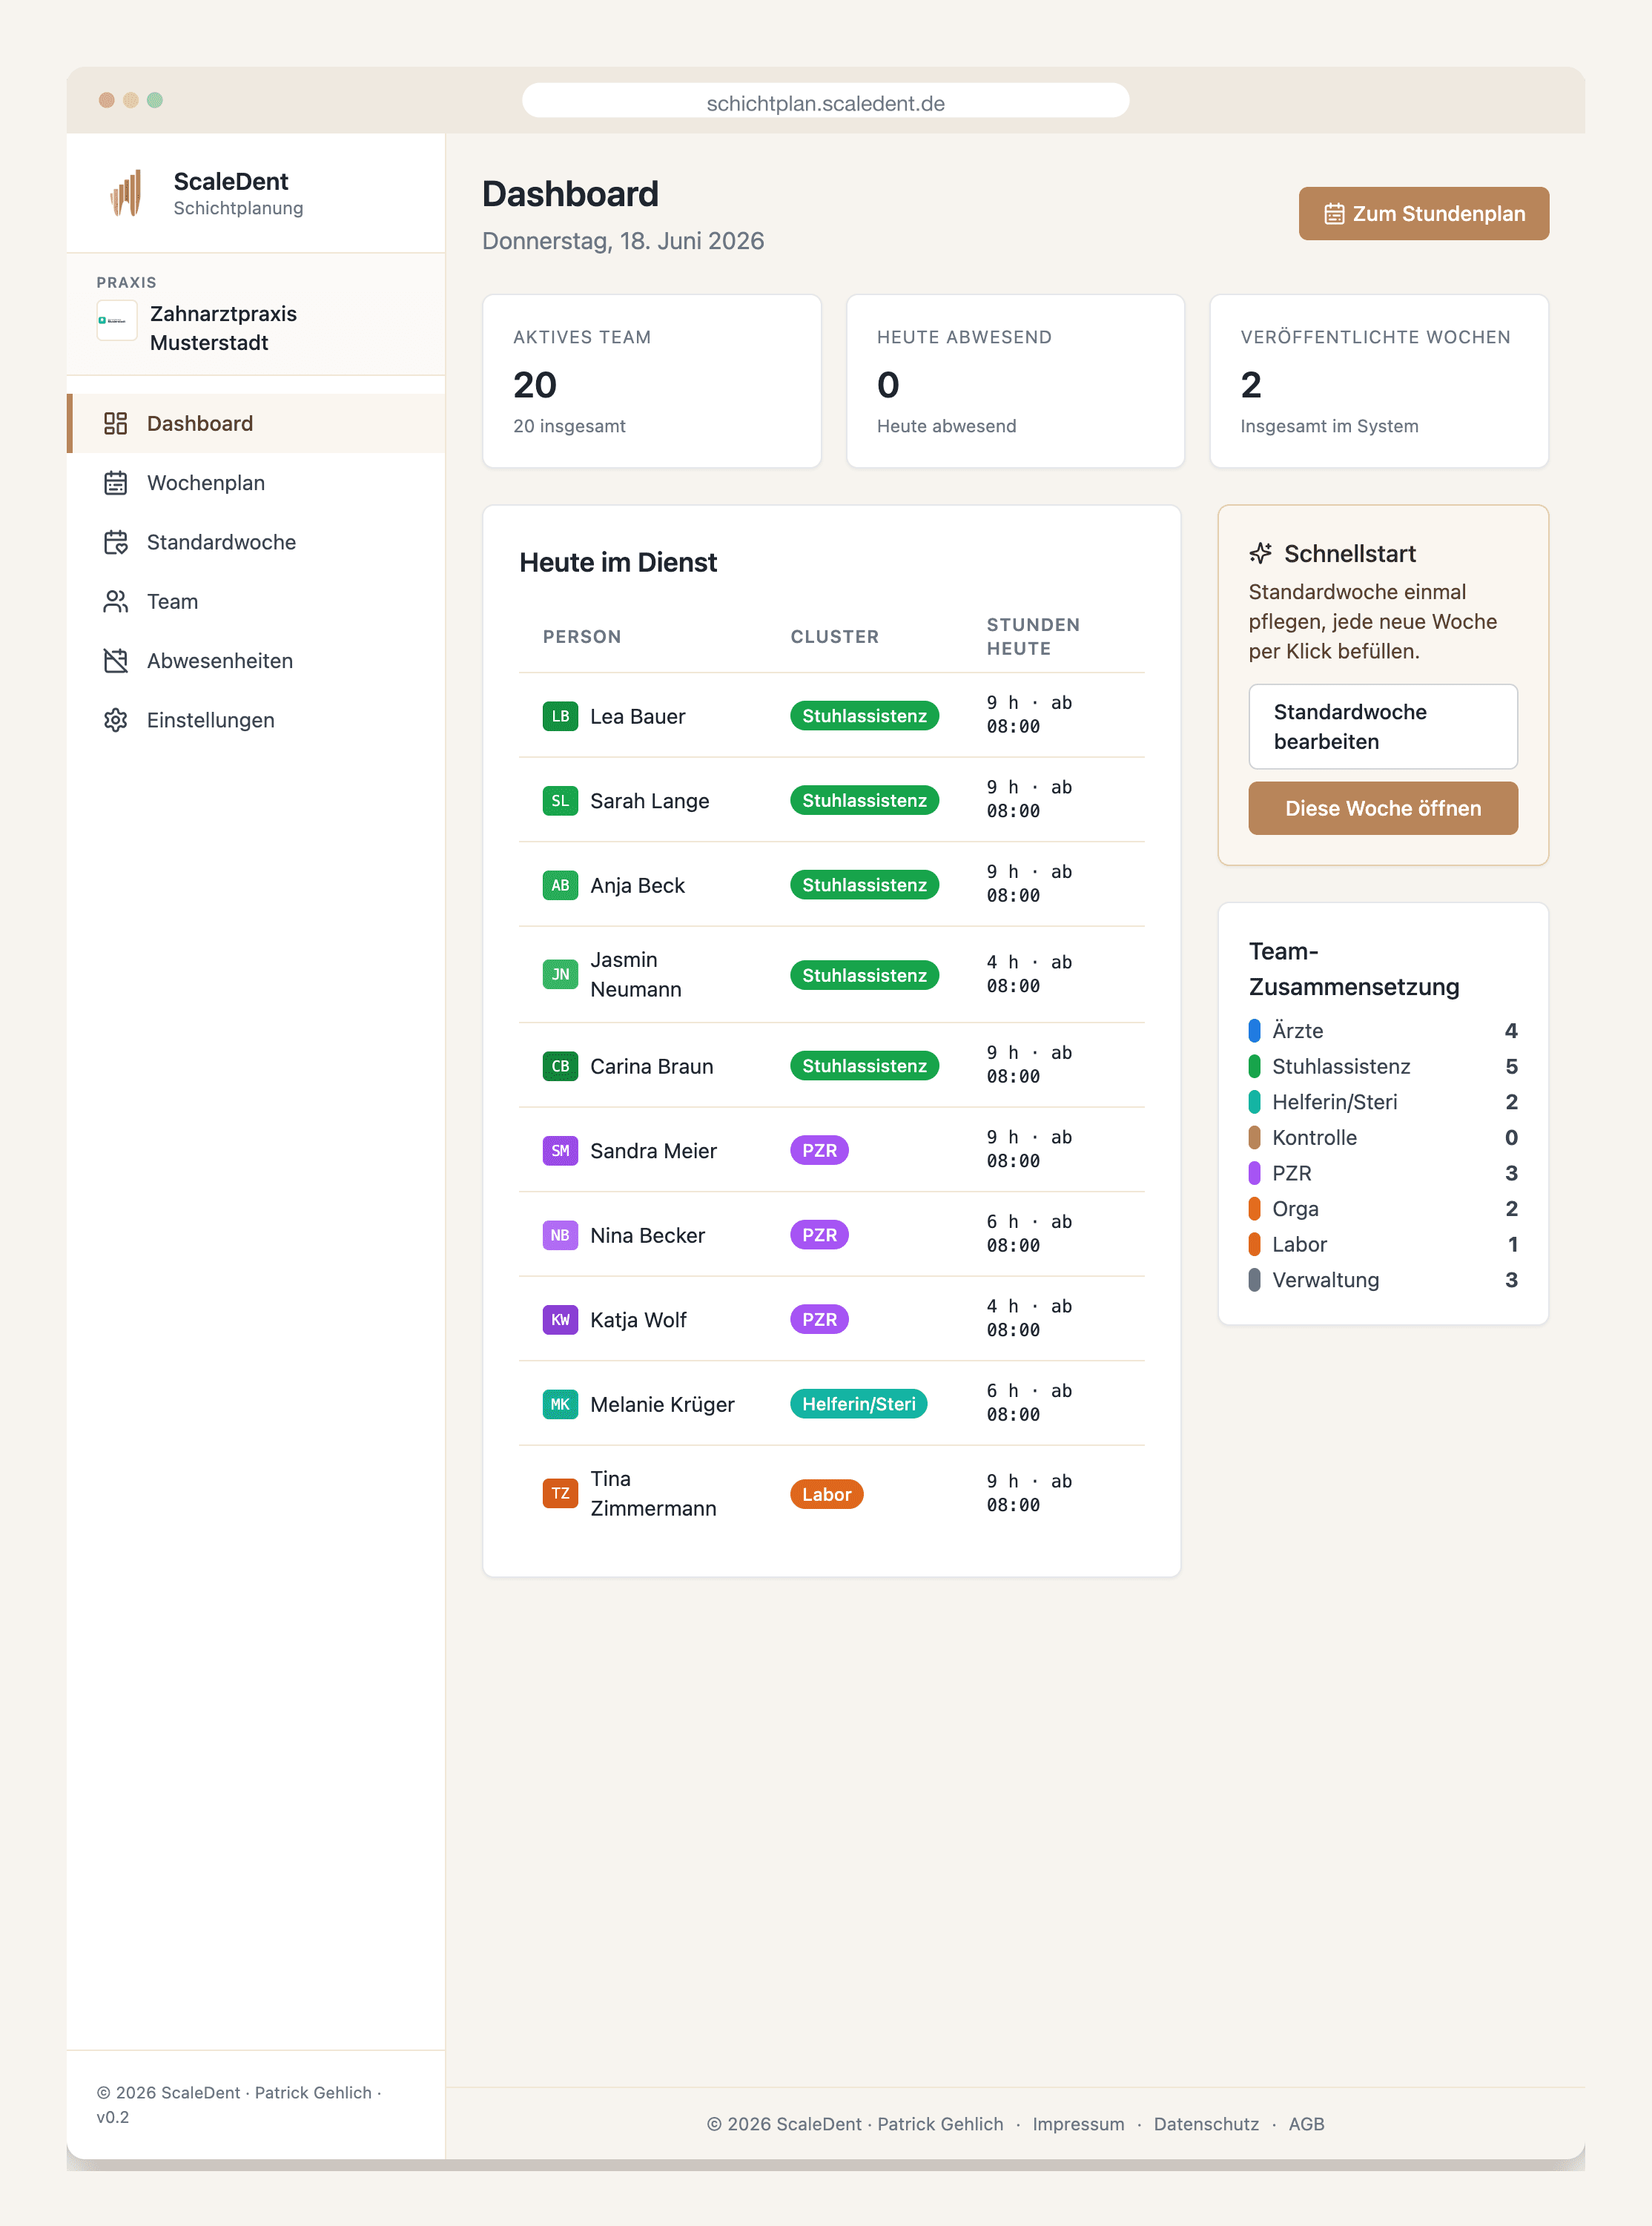
Task: Click the Aktives Team stat card
Action: tap(652, 381)
